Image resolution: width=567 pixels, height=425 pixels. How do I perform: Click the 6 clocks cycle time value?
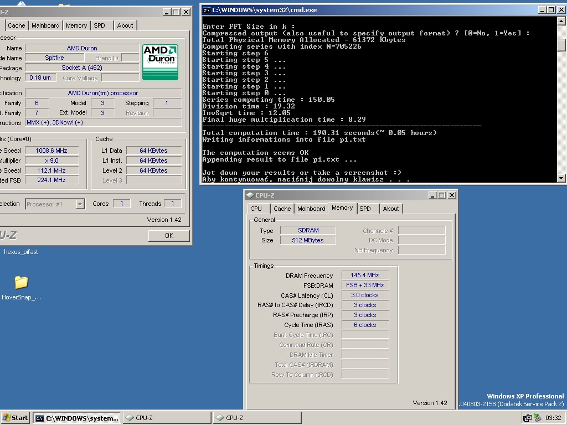click(x=365, y=325)
